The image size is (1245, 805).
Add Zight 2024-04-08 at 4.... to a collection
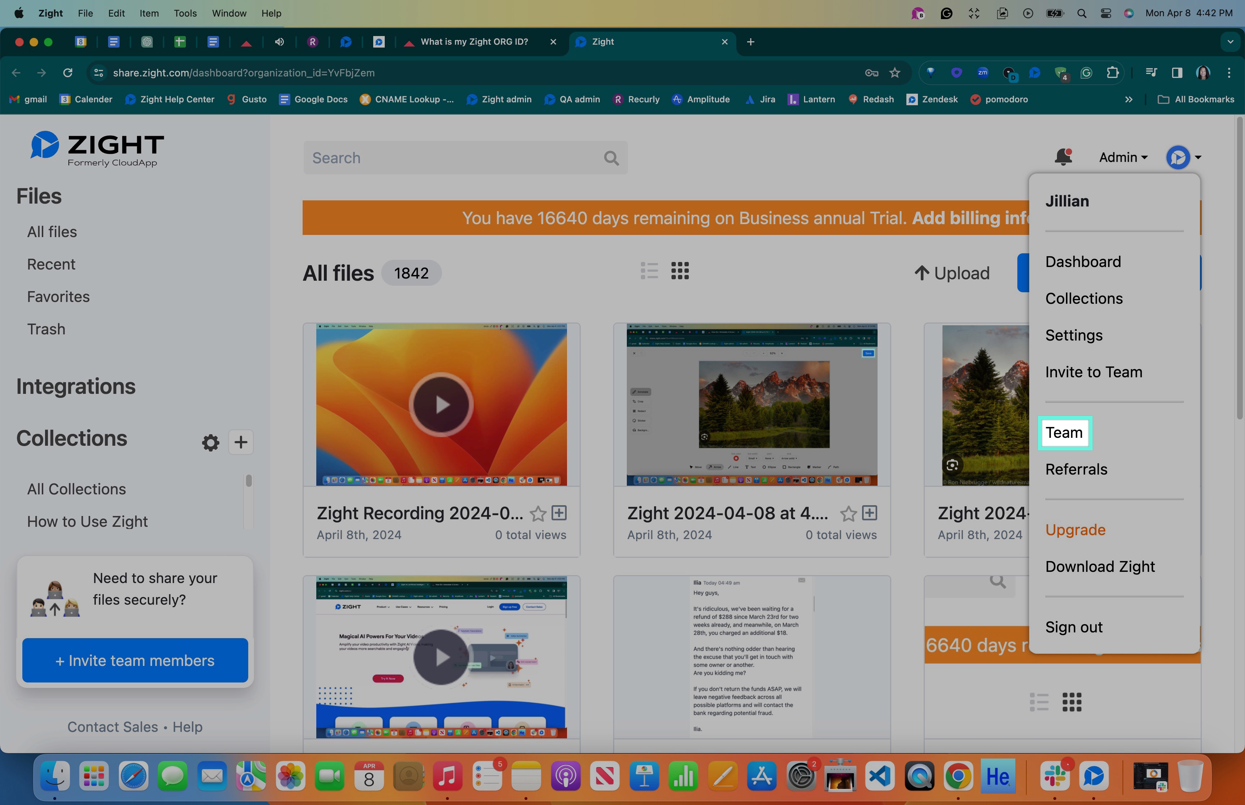tap(869, 513)
